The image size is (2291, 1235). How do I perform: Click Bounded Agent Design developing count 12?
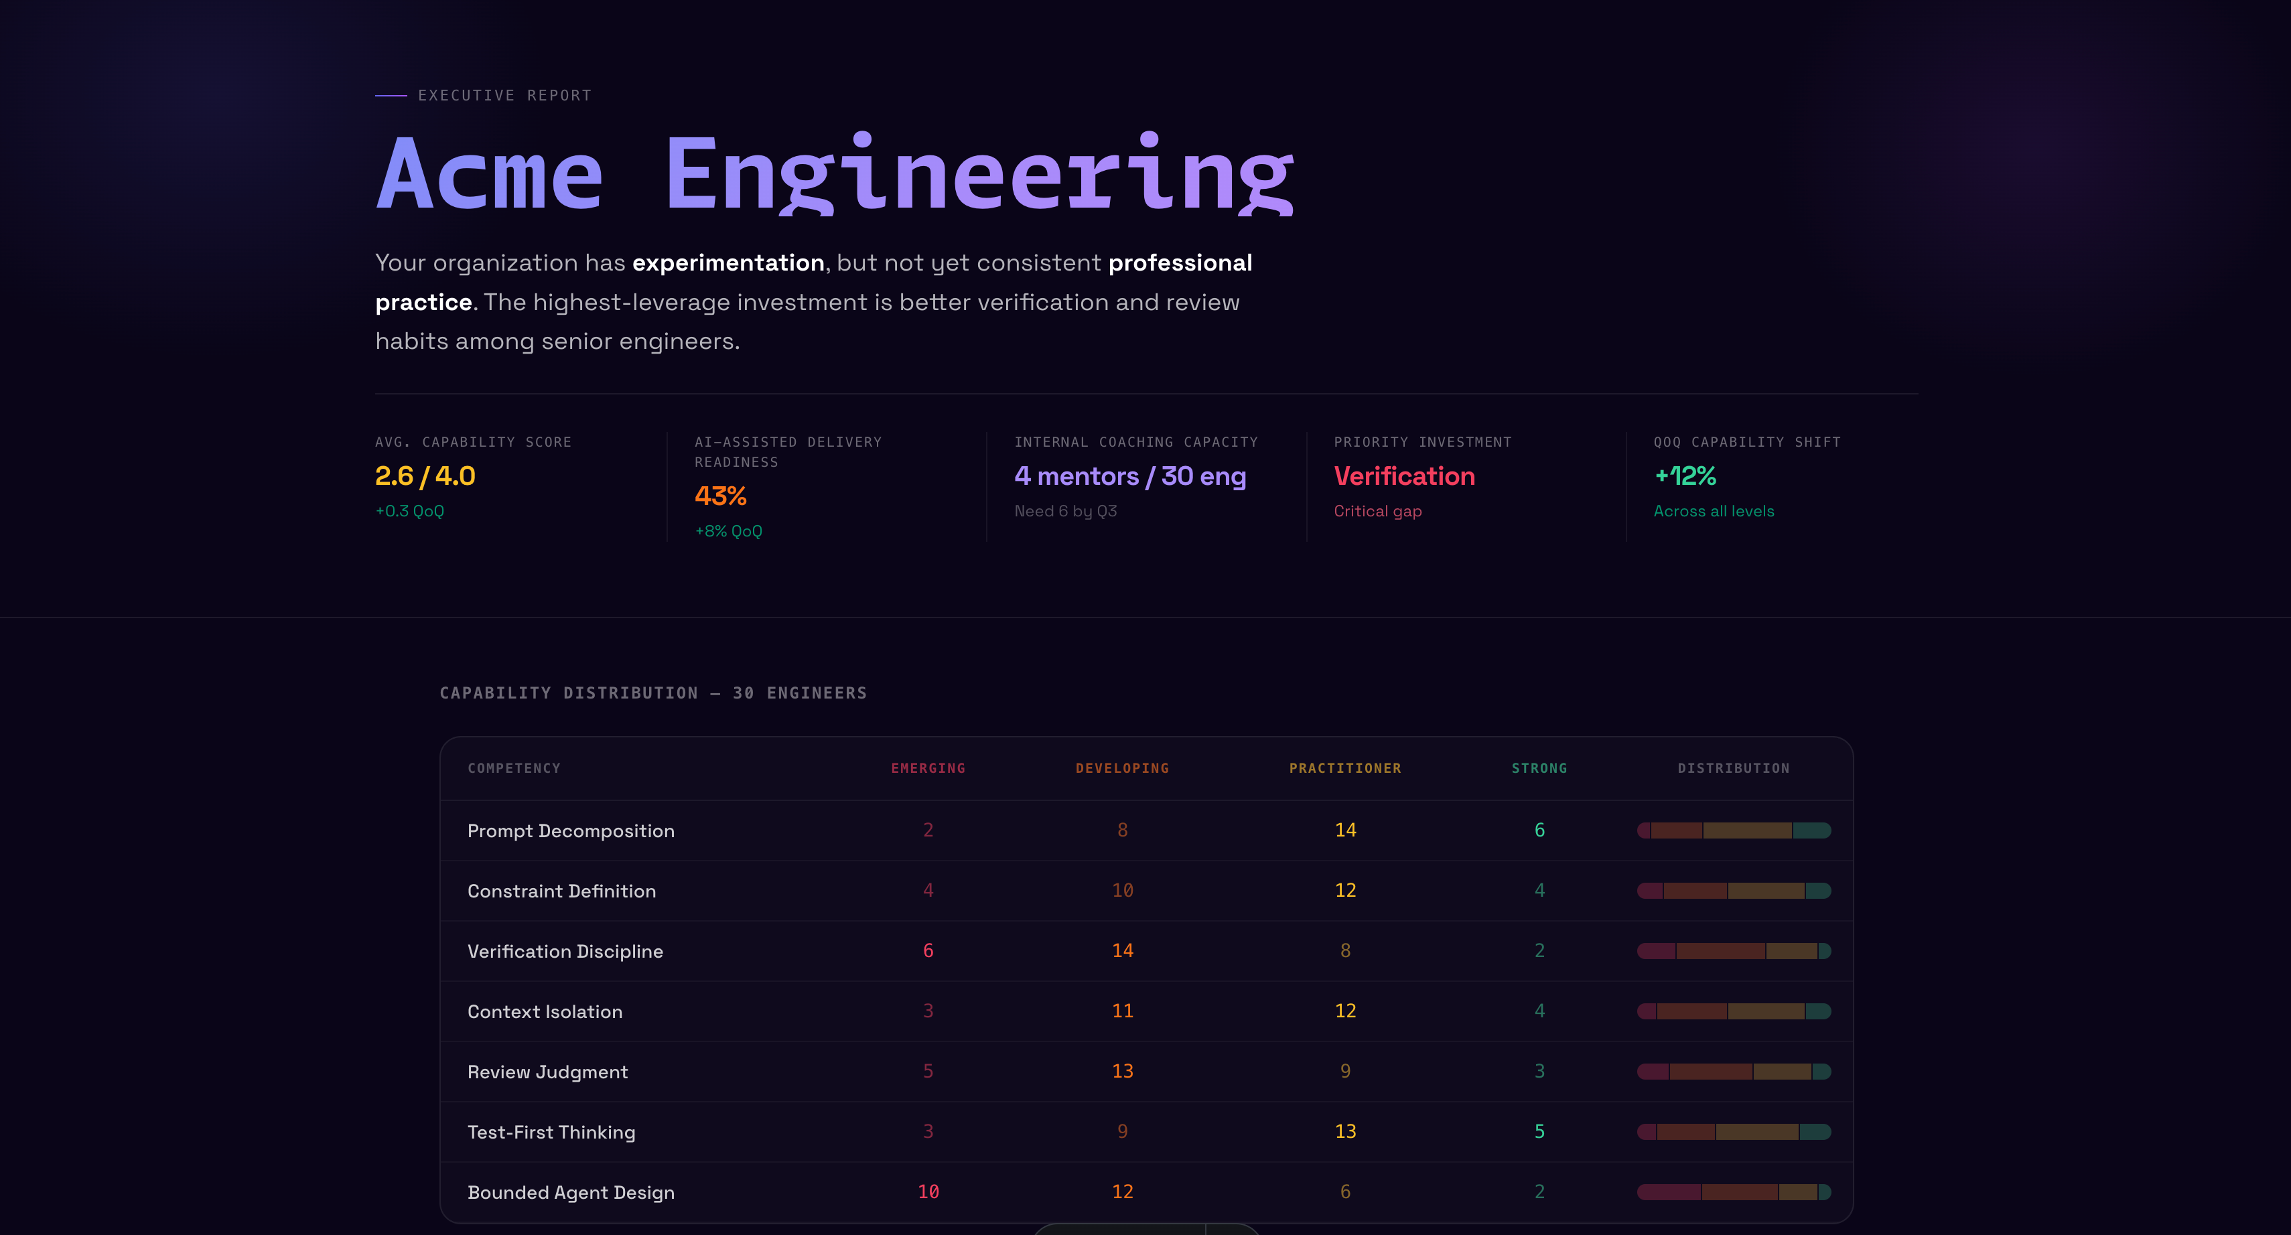(x=1122, y=1191)
